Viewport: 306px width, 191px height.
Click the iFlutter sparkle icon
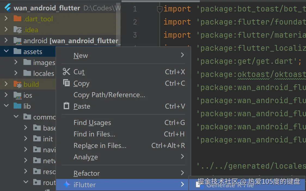[x=66, y=184]
